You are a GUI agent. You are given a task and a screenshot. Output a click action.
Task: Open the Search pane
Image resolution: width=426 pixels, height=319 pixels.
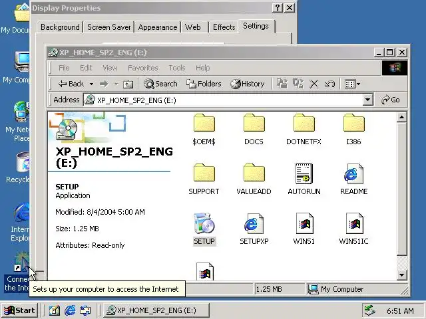pos(160,84)
